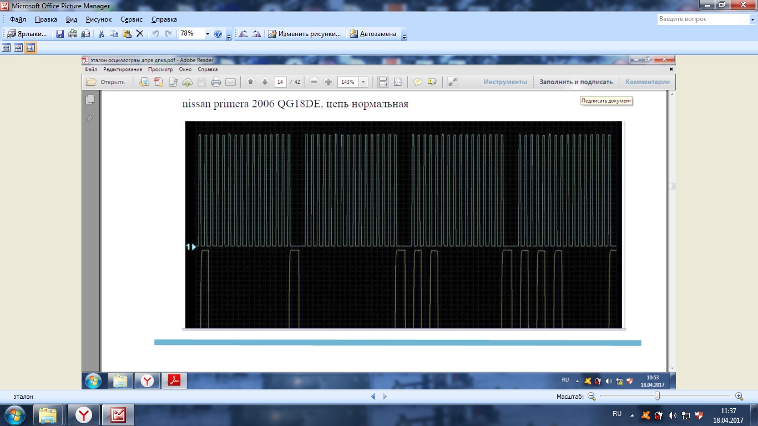
Task: Click Открыть in the pictured Adobe Reader
Action: tap(107, 82)
